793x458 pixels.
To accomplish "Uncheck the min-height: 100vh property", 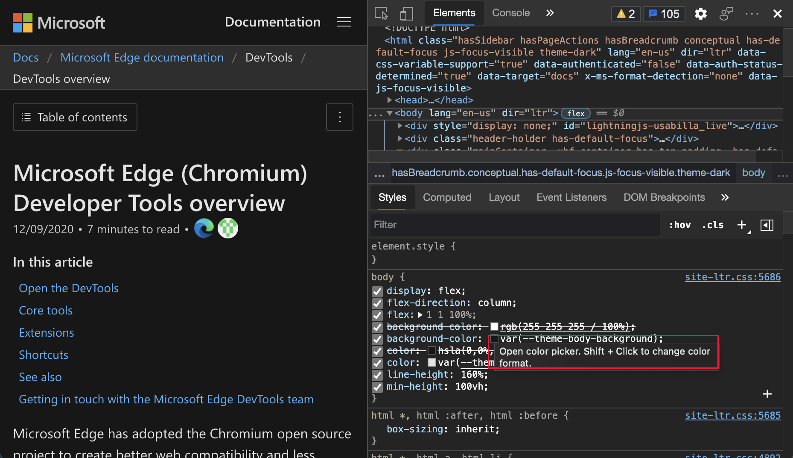I will [x=377, y=387].
